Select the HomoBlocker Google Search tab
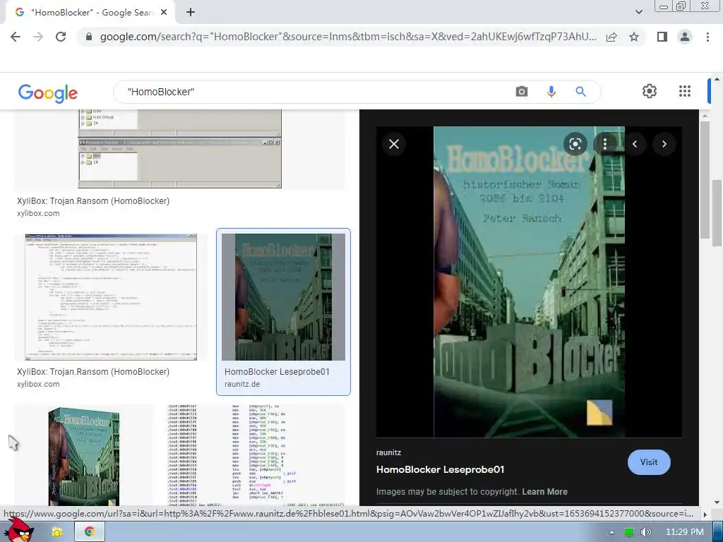The height and width of the screenshot is (542, 723). click(90, 13)
